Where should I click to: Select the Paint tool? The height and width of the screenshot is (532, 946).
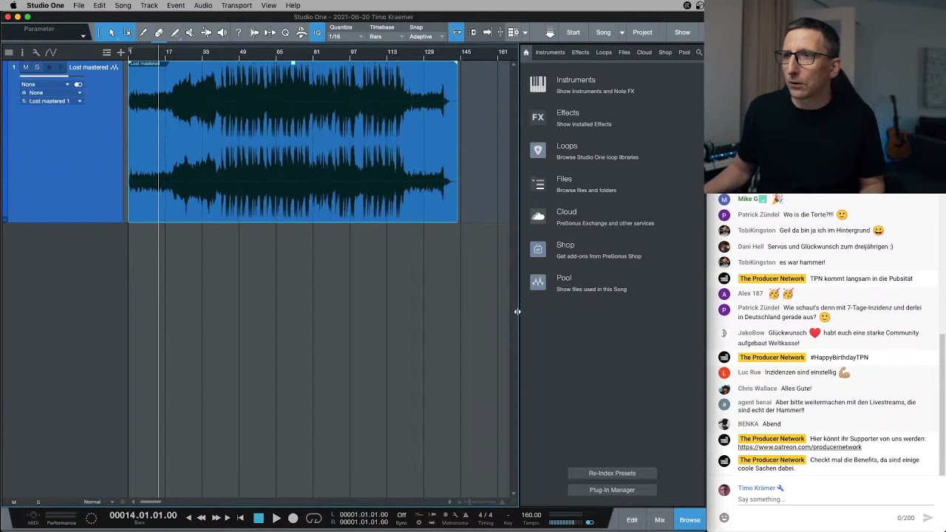pyautogui.click(x=174, y=33)
